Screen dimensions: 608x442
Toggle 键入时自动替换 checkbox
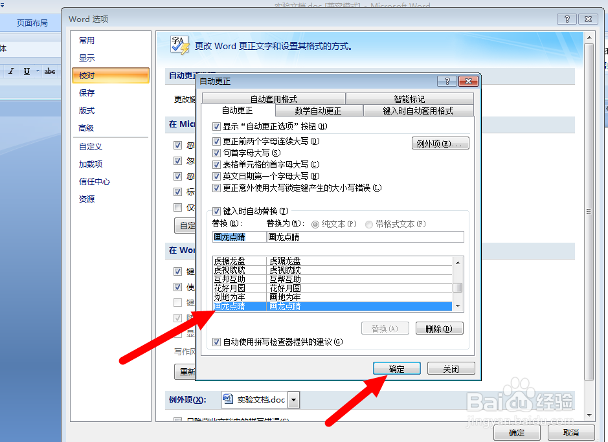point(216,211)
